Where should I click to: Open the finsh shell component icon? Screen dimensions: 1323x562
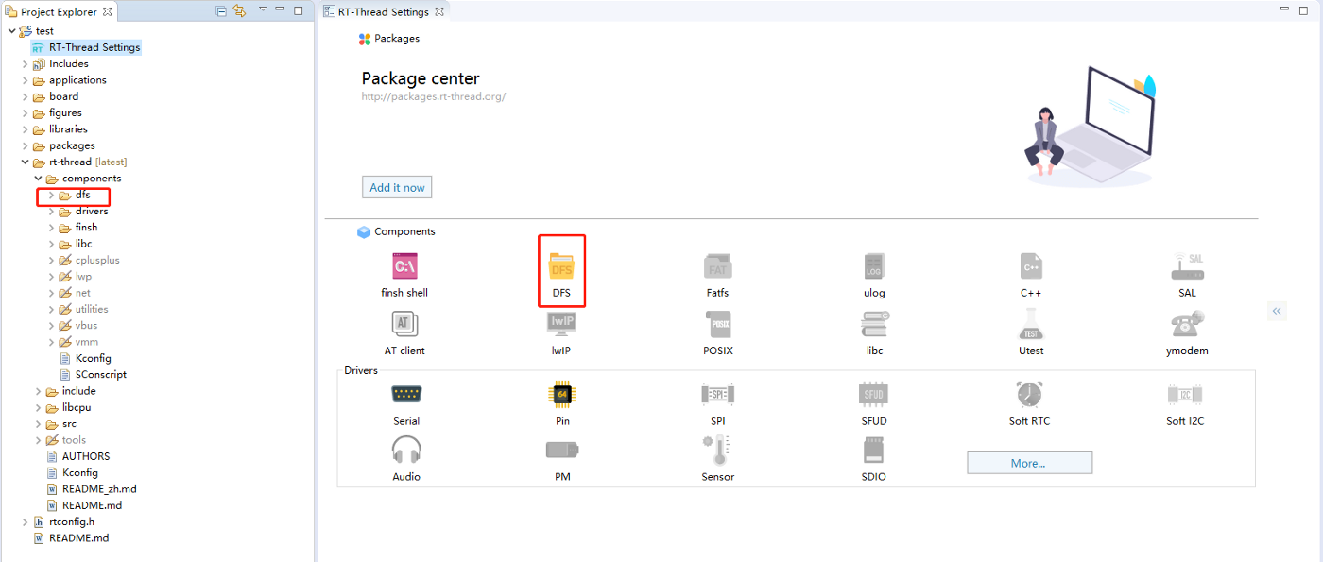404,265
